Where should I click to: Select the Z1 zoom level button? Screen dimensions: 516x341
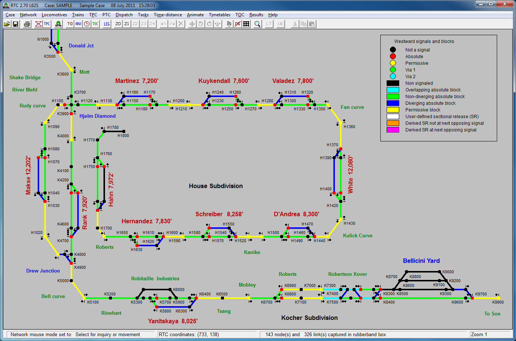pyautogui.click(x=127, y=24)
